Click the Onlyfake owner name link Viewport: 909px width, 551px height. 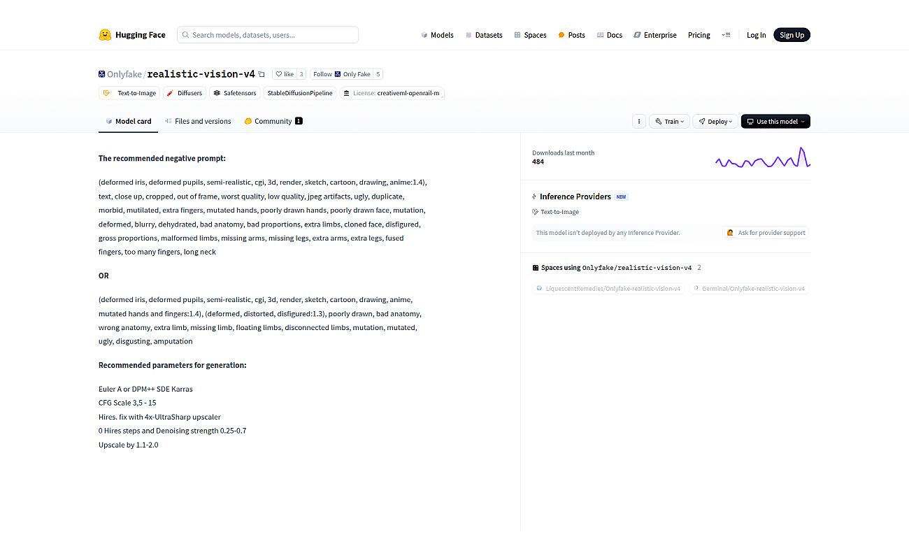pyautogui.click(x=124, y=74)
